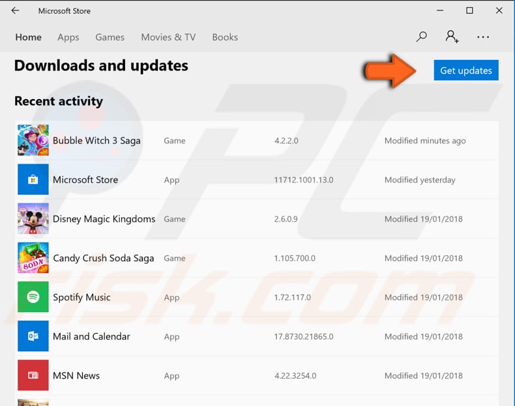Open the Bubble Witch 3 Saga name
515x406 pixels.
click(96, 141)
